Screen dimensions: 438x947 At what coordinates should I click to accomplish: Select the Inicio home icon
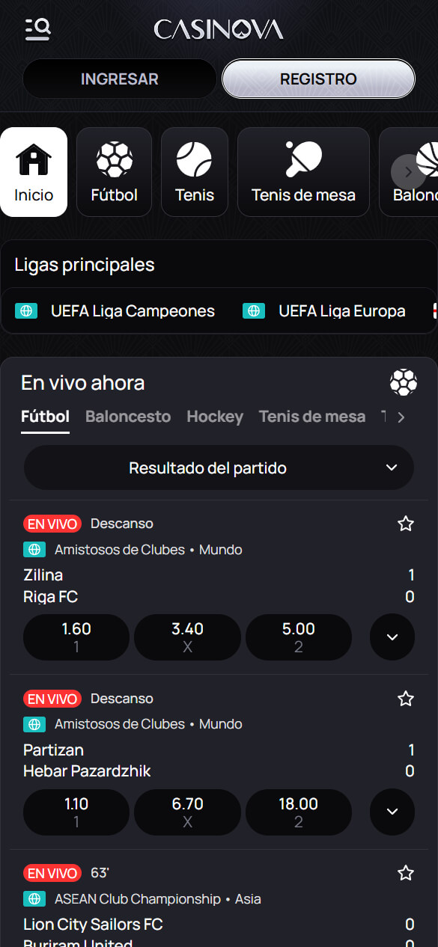point(34,172)
